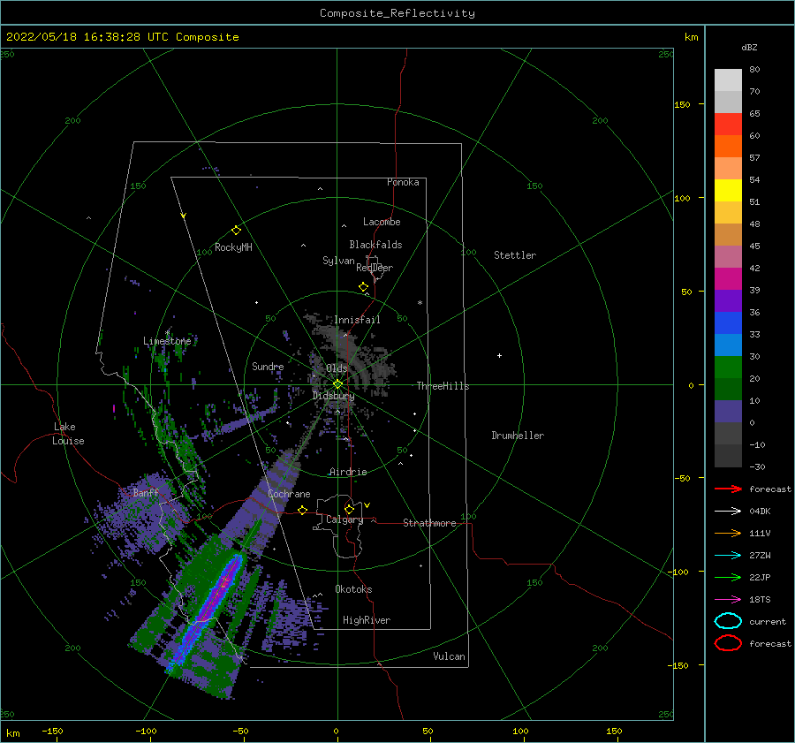Select the red forecast ellipse icon
This screenshot has height=743, width=795.
728,643
